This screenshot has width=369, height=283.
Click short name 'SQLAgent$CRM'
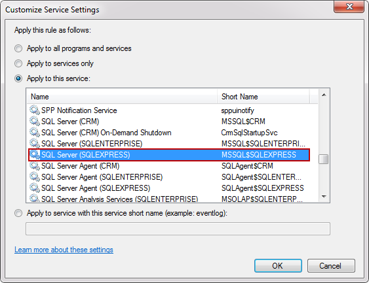247,166
